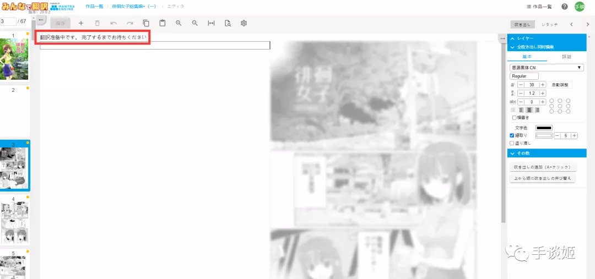Select the レタッチ mode tab

[550, 24]
